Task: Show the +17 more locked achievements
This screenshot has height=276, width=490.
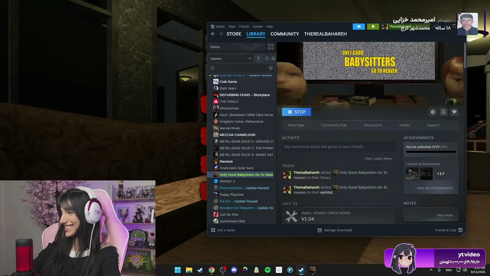Action: tap(441, 174)
